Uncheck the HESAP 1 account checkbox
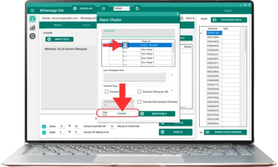 (x=125, y=45)
